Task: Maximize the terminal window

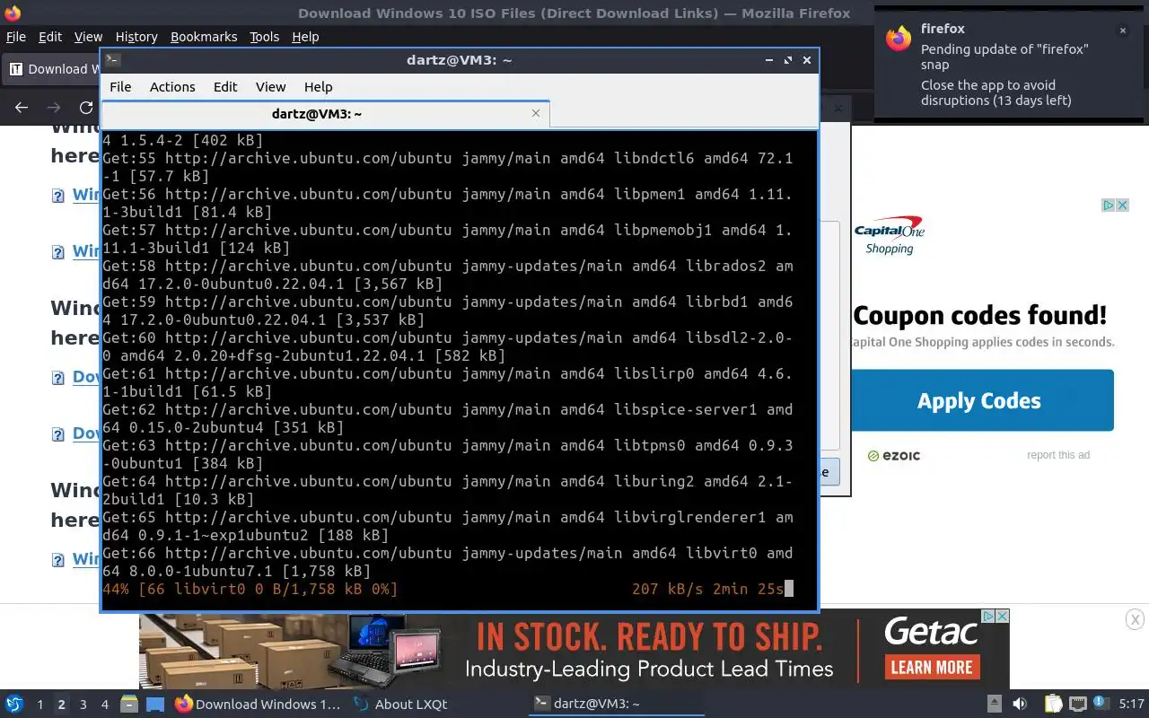Action: click(788, 60)
